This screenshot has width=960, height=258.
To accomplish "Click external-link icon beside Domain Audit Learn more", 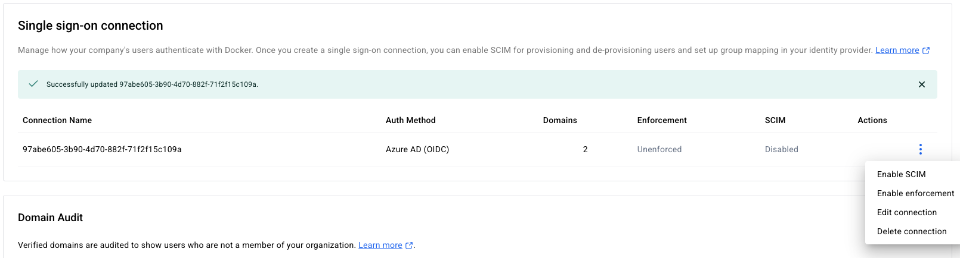I will coord(409,246).
